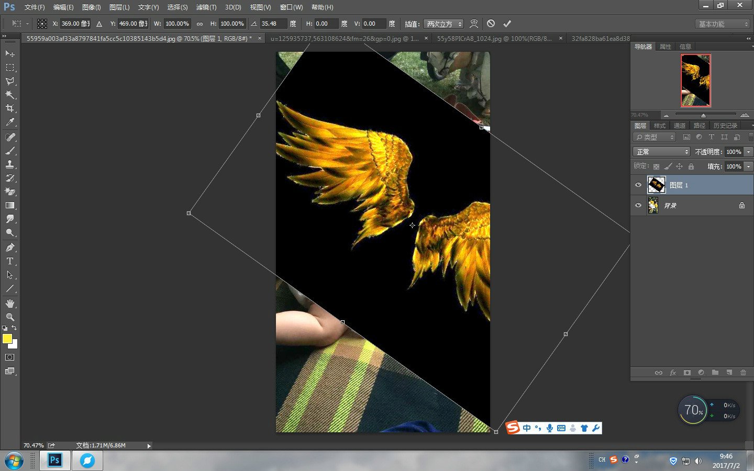Image resolution: width=754 pixels, height=471 pixels.
Task: Pick the Eyedropper tool
Action: tap(10, 122)
